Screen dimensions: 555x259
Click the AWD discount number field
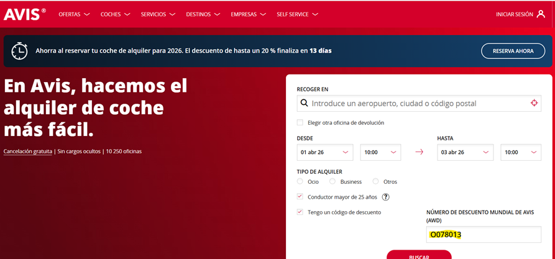coord(484,235)
